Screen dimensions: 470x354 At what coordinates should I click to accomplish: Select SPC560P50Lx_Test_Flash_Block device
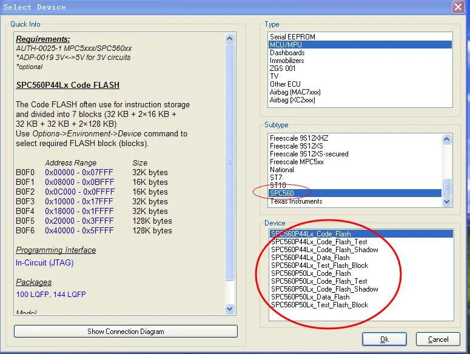pos(320,305)
